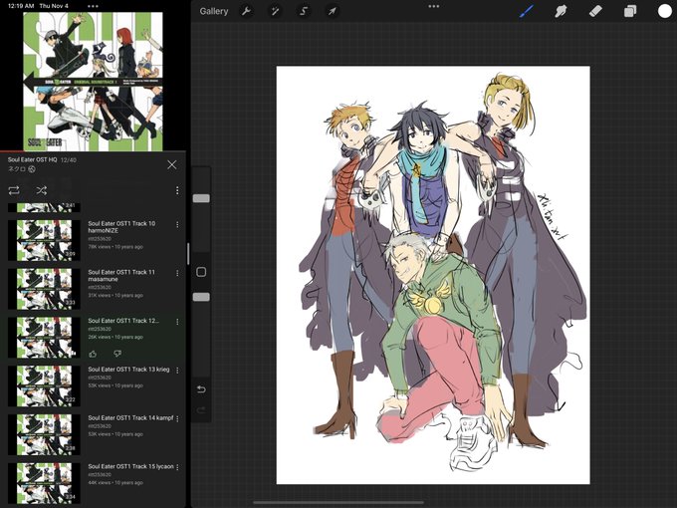Open options menu for Track 10 harmoNIZE
Screen dimensions: 677x508
point(177,225)
